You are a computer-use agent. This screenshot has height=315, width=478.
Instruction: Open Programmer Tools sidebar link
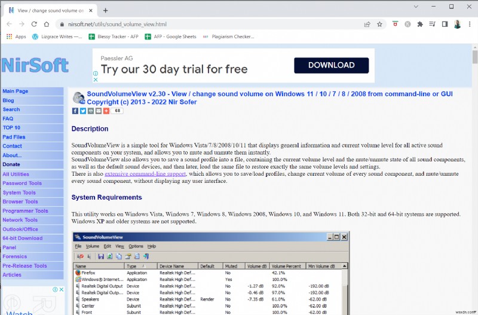(x=25, y=211)
